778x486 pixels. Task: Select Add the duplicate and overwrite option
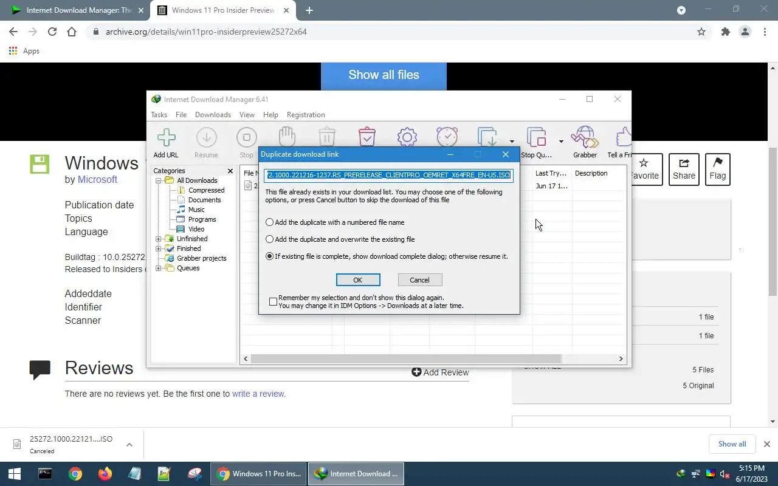340,239
